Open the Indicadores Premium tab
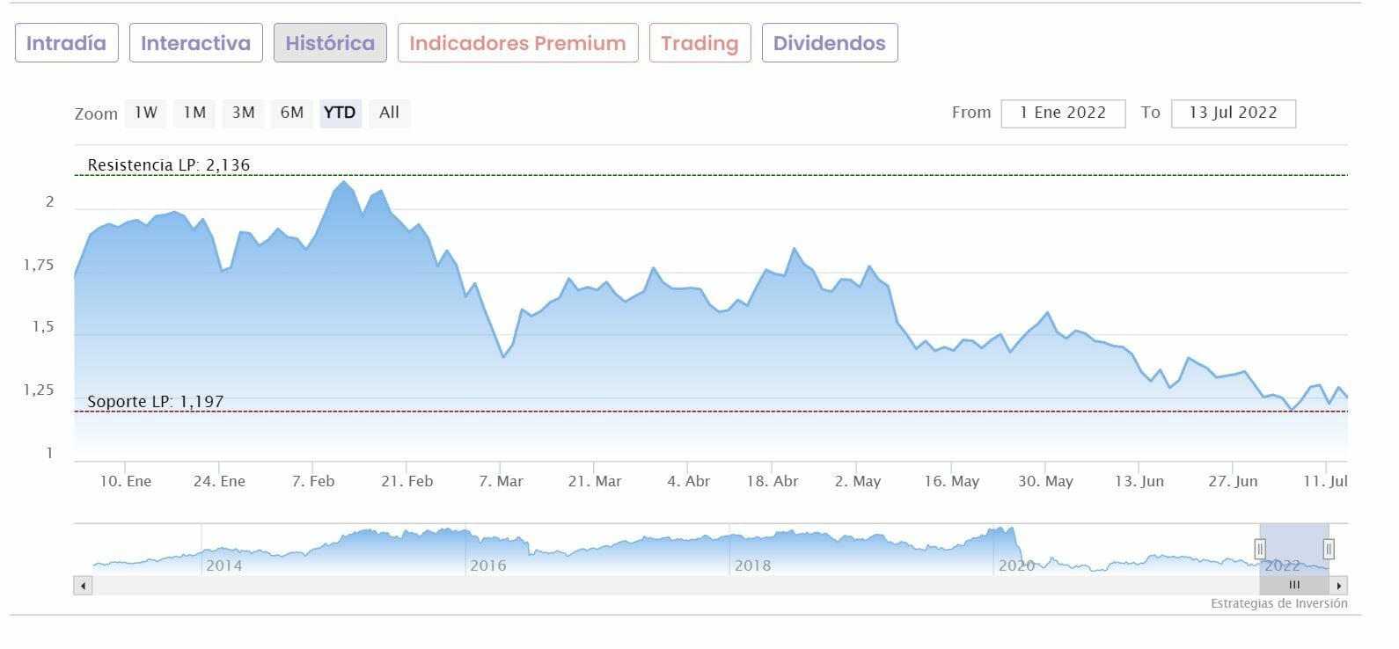1399x649 pixels. 517,43
